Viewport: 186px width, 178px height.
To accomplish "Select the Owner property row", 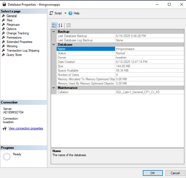I will coord(120,58).
